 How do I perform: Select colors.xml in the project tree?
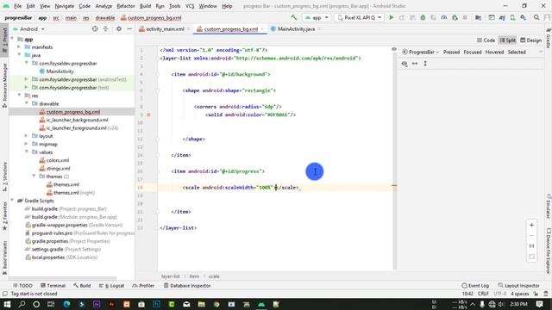[58, 160]
